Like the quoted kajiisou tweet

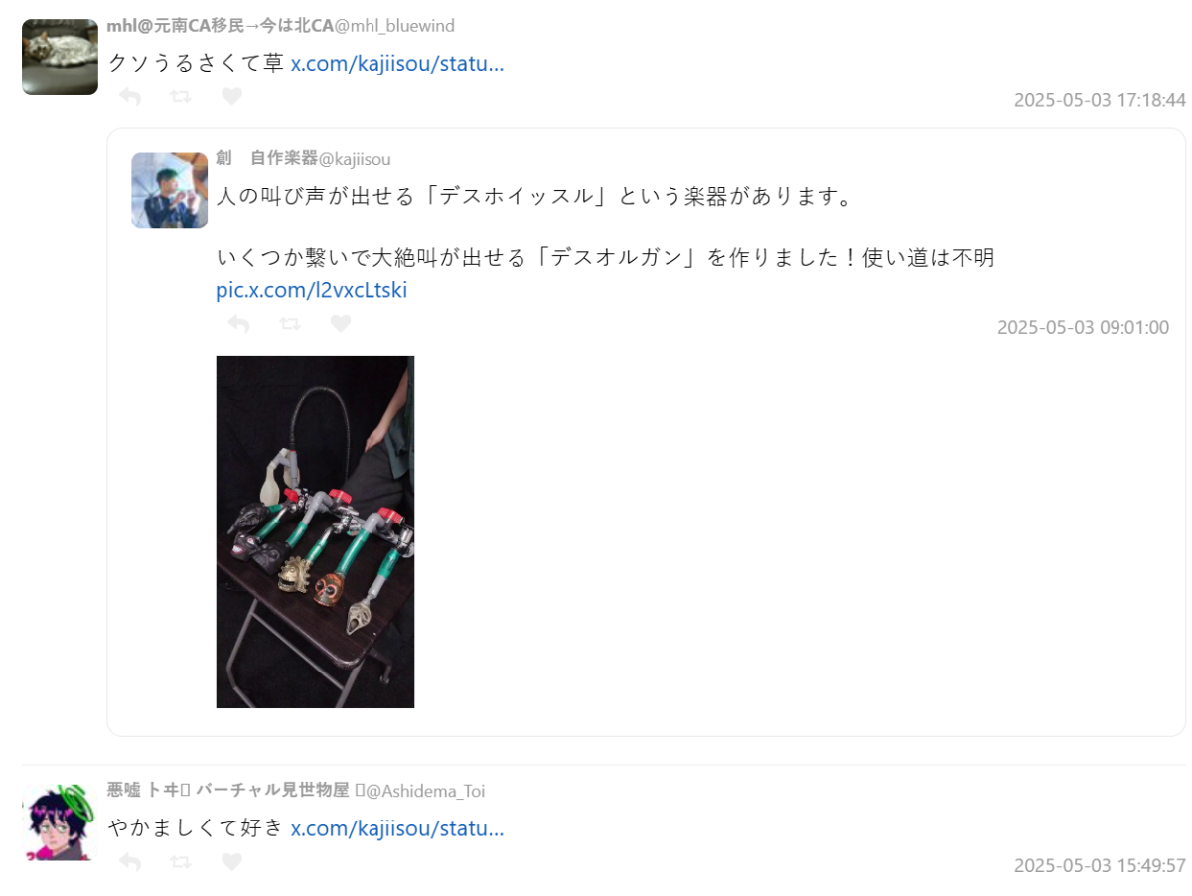tap(341, 323)
